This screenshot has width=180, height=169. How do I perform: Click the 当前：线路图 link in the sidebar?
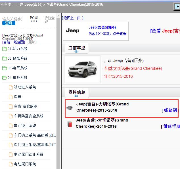tap(14, 42)
